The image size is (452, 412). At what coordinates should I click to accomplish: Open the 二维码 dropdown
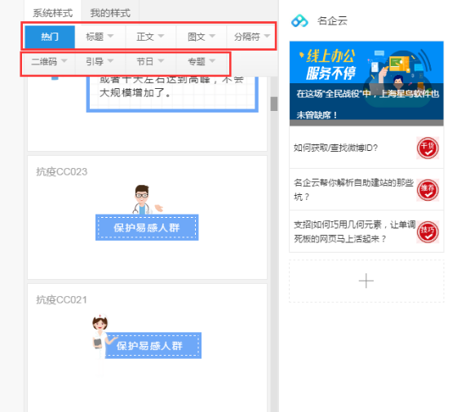click(x=49, y=61)
